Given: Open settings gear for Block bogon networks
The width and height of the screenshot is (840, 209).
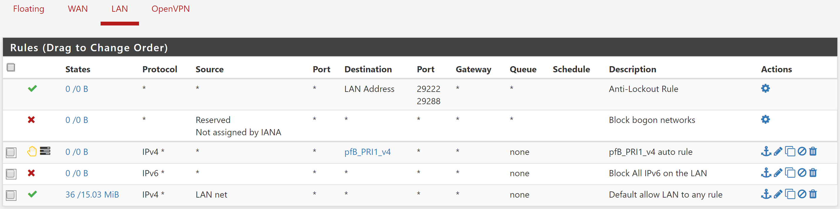Looking at the screenshot, I should [x=765, y=119].
